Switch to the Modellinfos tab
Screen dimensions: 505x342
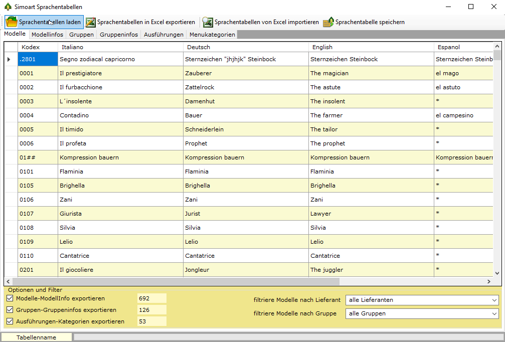point(47,35)
